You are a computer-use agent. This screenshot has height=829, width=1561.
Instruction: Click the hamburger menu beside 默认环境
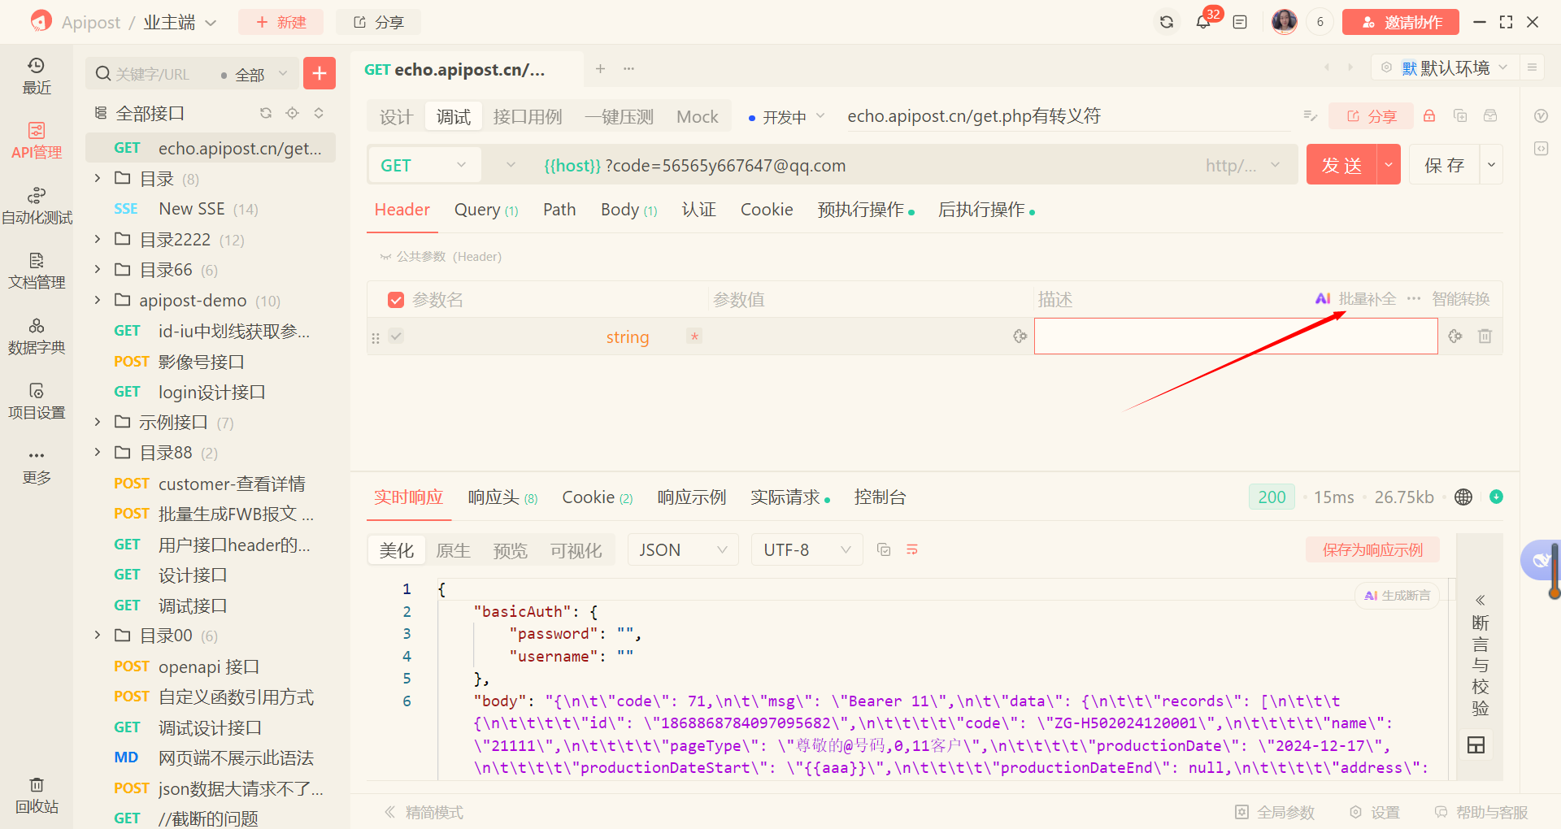[x=1532, y=67]
